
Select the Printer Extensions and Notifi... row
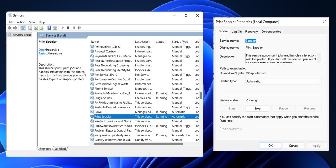click(x=144, y=121)
